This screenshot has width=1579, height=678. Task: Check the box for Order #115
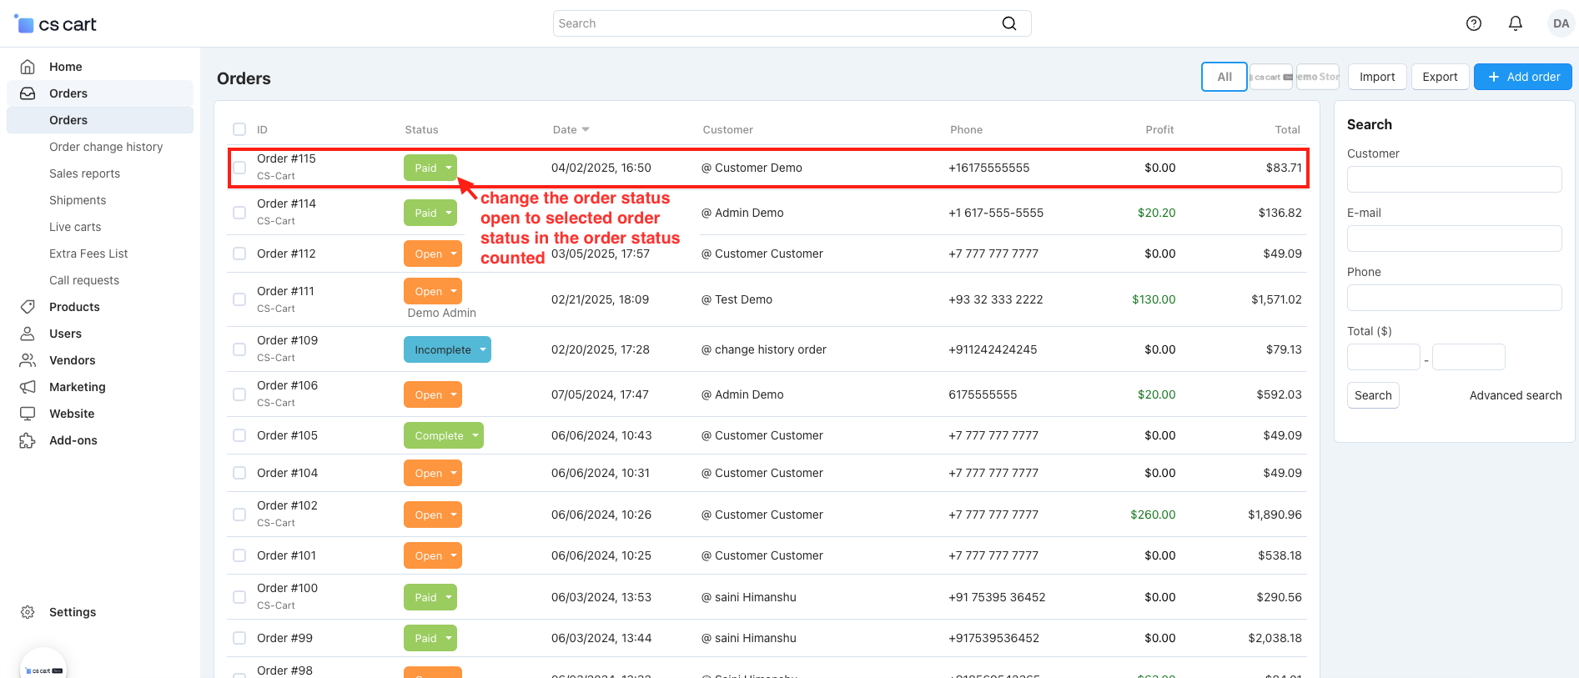point(239,168)
